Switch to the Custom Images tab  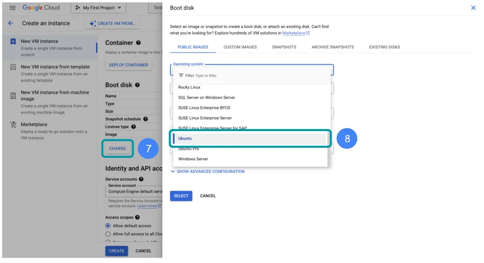click(240, 47)
